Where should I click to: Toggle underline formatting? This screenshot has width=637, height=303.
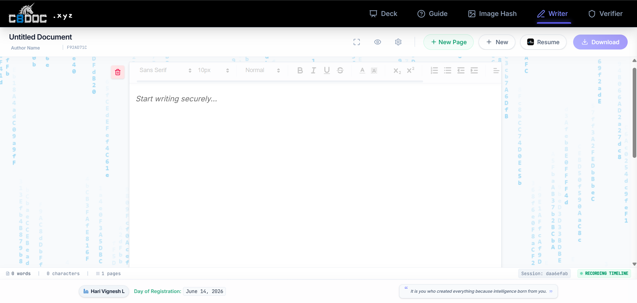[x=327, y=70]
